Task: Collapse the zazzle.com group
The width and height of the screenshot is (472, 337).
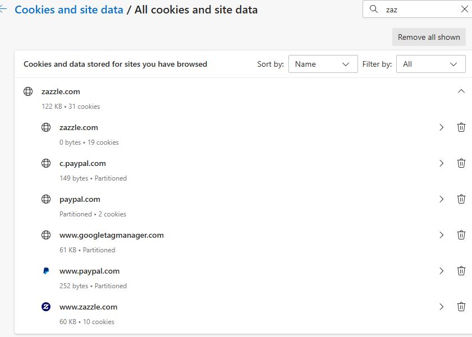Action: coord(461,91)
